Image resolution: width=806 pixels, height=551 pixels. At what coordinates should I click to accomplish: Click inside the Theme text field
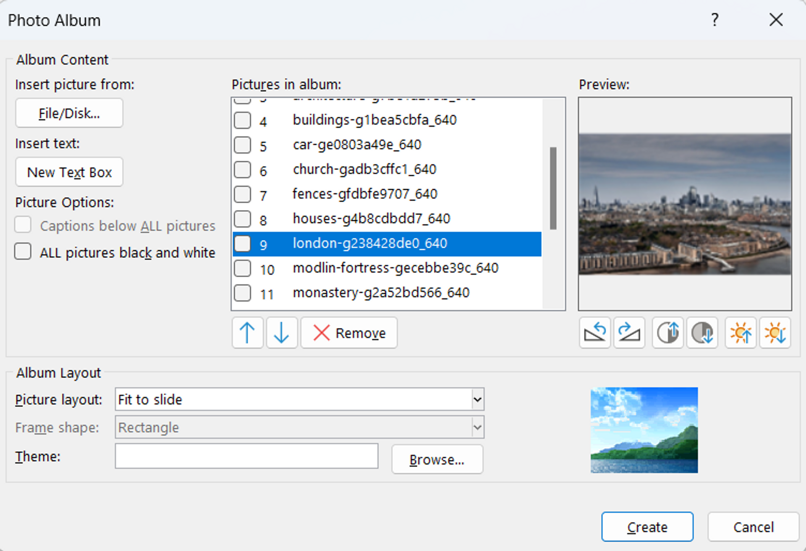246,457
